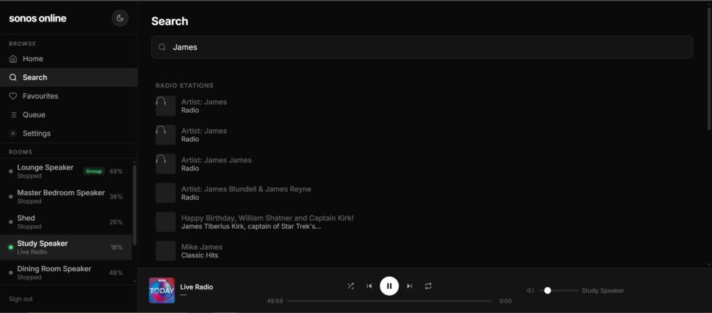Click the sidebar Search magnifier icon

pyautogui.click(x=13, y=77)
